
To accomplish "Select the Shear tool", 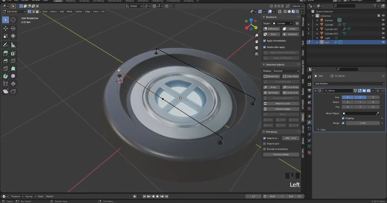I will [5, 92].
